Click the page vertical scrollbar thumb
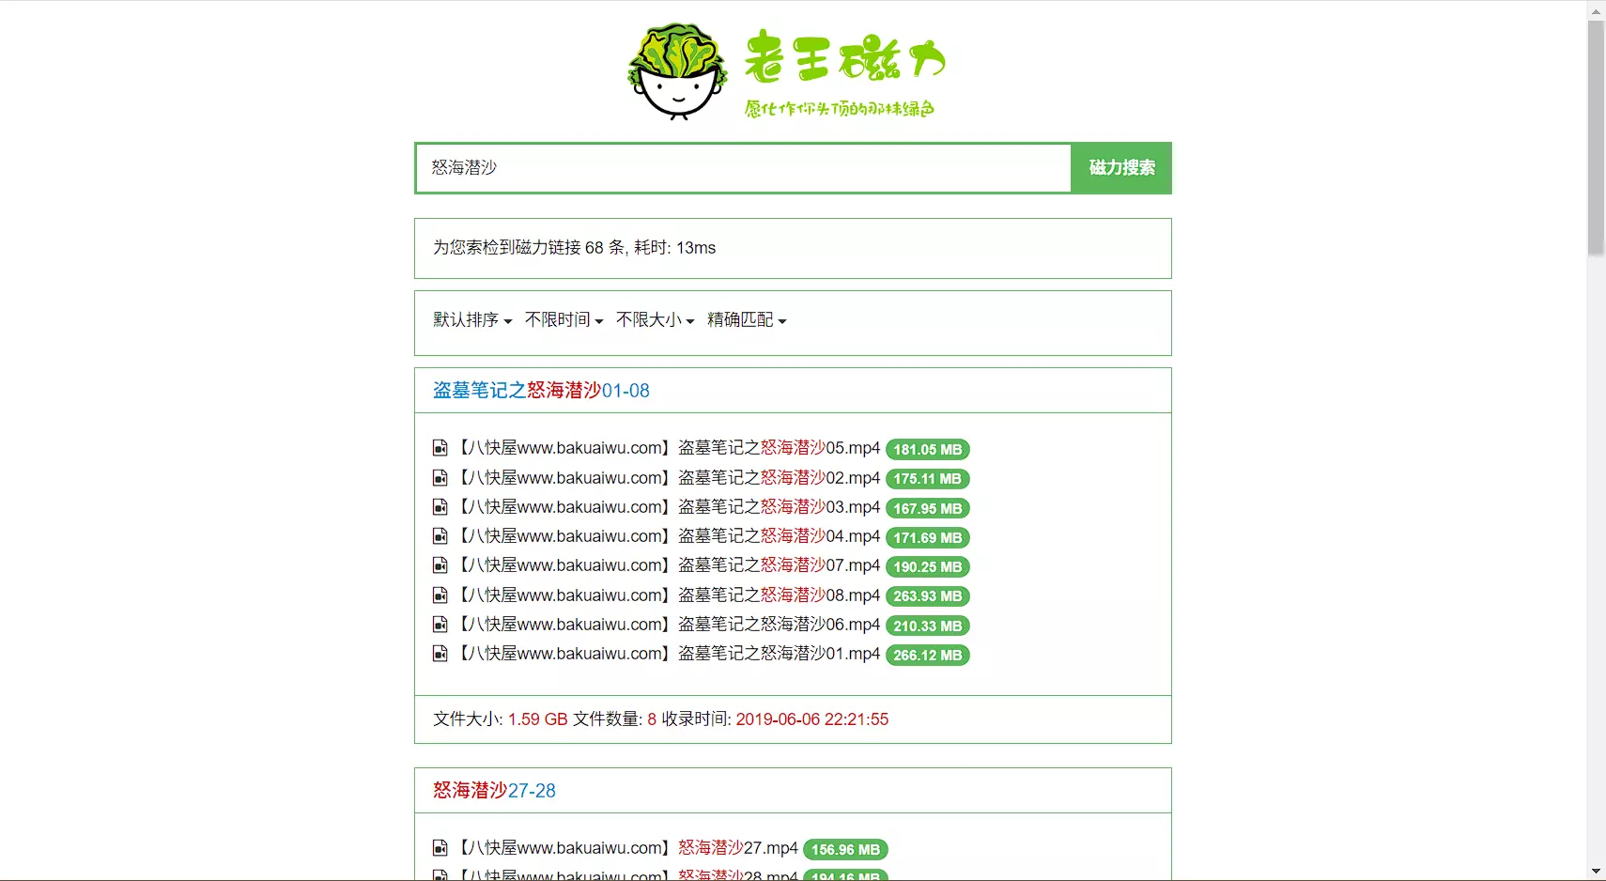Image resolution: width=1606 pixels, height=881 pixels. [x=1596, y=136]
